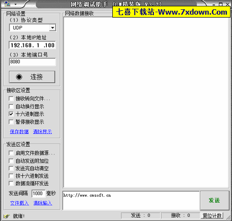Enable 接收转向文件 checkbox
The height and width of the screenshot is (221, 232).
[11, 99]
